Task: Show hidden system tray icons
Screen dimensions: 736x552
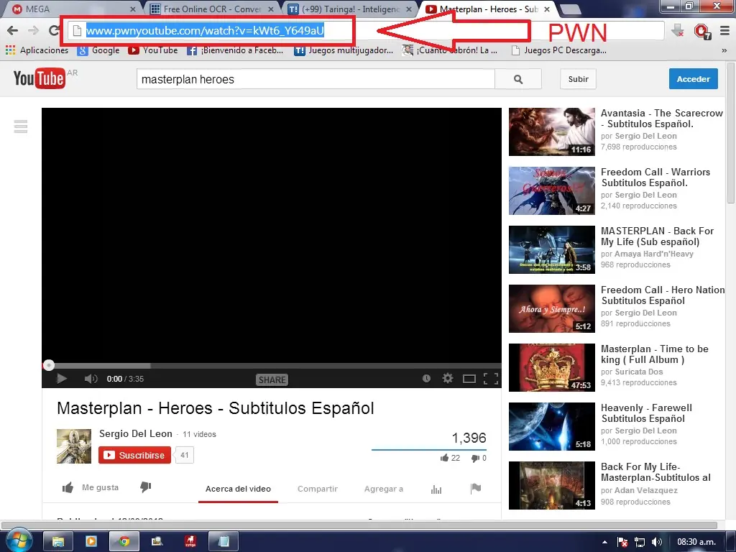Action: [x=604, y=542]
